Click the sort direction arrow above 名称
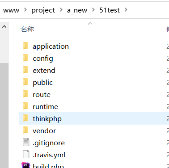169x168 pixels. 90,24
